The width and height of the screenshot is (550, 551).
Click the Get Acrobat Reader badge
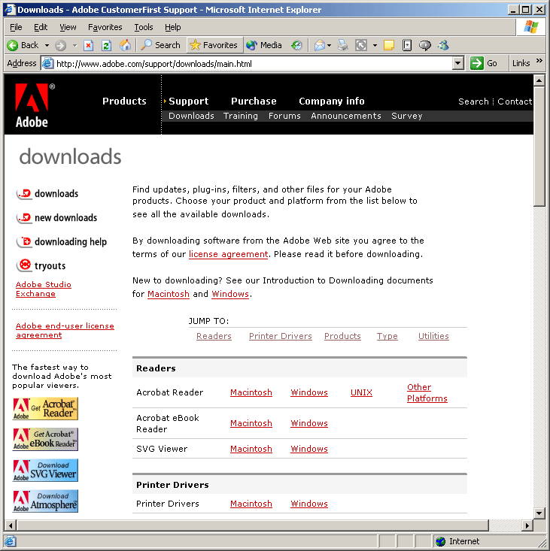[x=45, y=409]
